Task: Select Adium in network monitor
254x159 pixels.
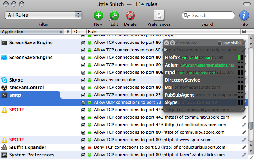Action: pos(172,65)
